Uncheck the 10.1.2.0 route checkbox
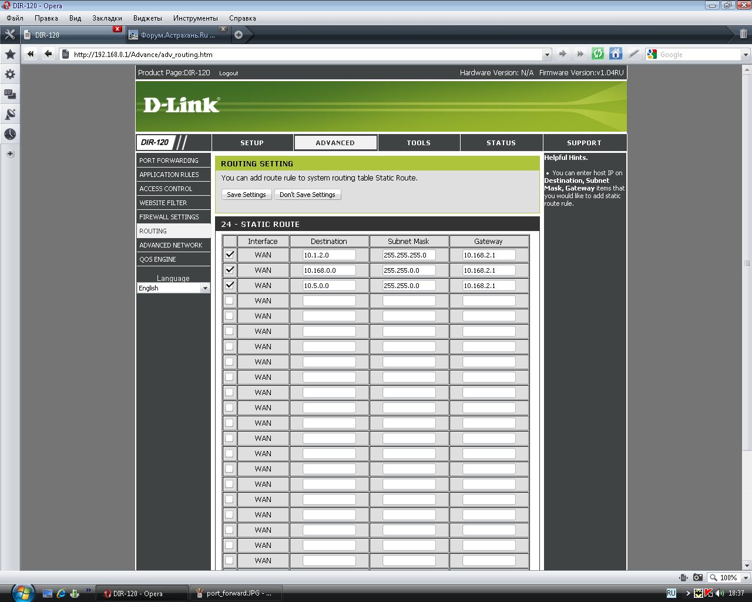Screen dimensions: 752x602 [230, 255]
